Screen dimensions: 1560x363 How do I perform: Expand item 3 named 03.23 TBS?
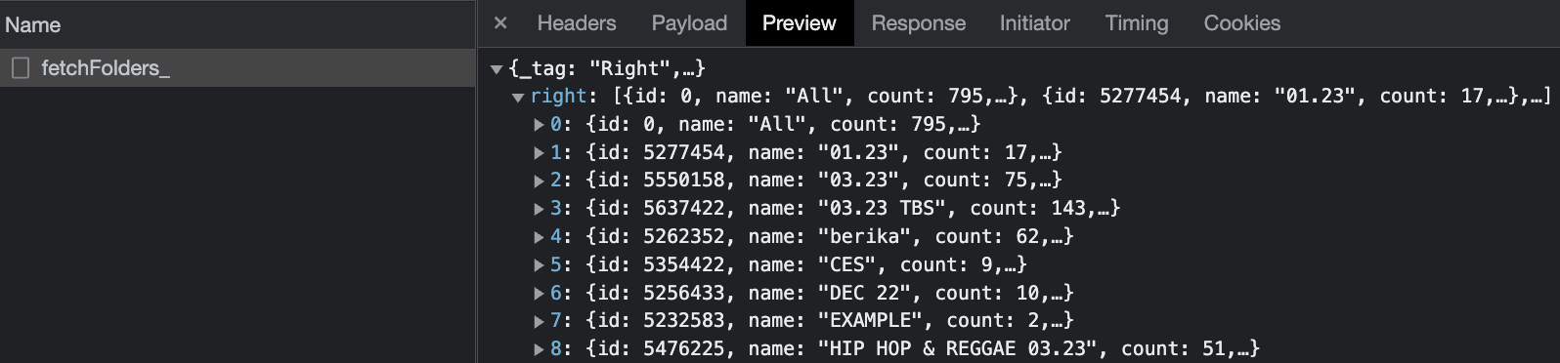coord(539,209)
